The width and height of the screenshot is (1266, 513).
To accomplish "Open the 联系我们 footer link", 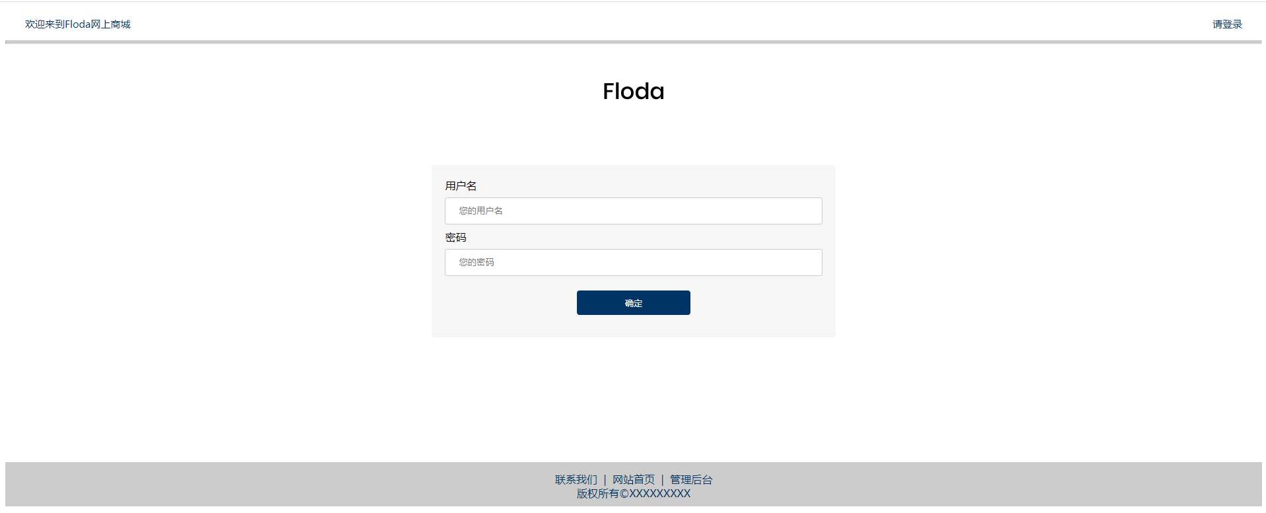I will pyautogui.click(x=576, y=480).
